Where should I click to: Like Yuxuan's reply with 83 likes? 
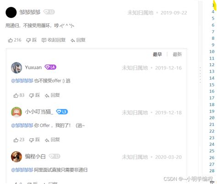(19, 95)
